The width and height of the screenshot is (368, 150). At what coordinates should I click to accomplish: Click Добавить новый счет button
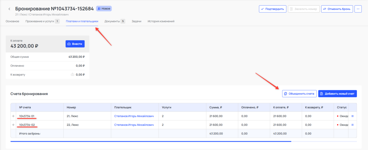pyautogui.click(x=338, y=94)
